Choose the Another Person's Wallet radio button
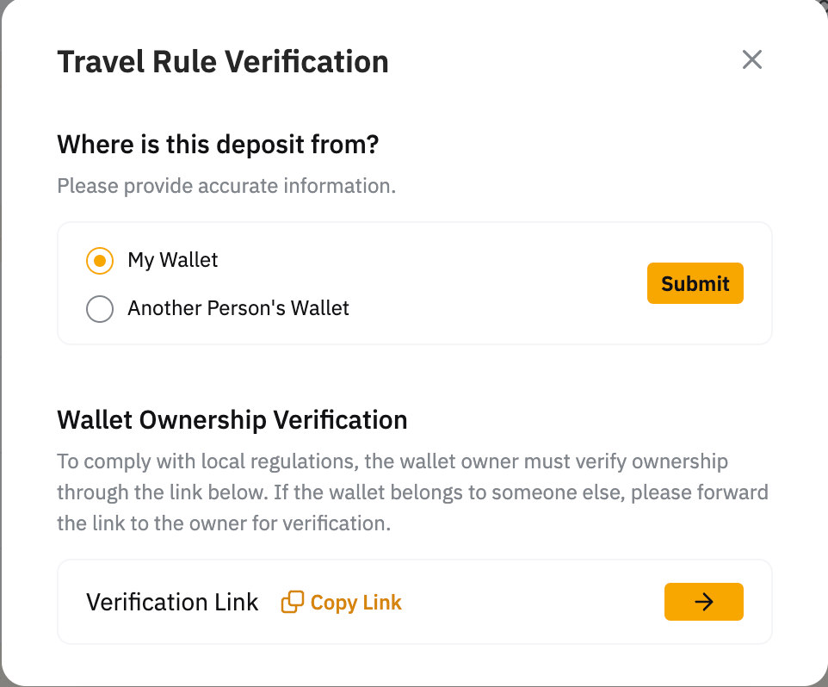Viewport: 828px width, 687px height. click(x=100, y=309)
